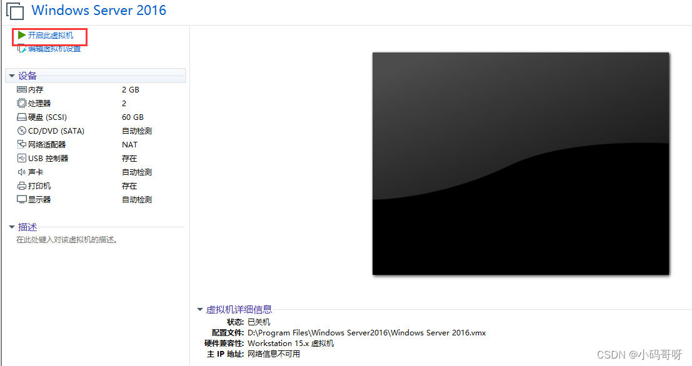Click the 2 GB memory value

pyautogui.click(x=131, y=89)
